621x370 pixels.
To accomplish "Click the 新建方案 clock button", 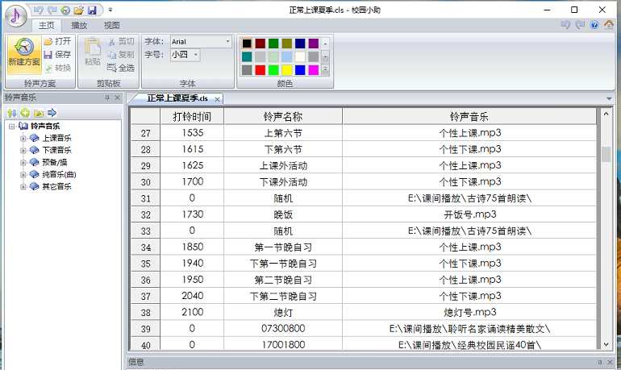I will pos(24,55).
